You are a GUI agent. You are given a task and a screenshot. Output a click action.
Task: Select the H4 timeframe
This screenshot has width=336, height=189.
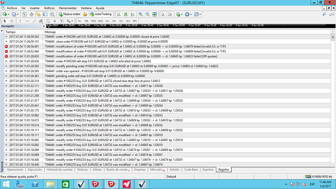point(114,20)
